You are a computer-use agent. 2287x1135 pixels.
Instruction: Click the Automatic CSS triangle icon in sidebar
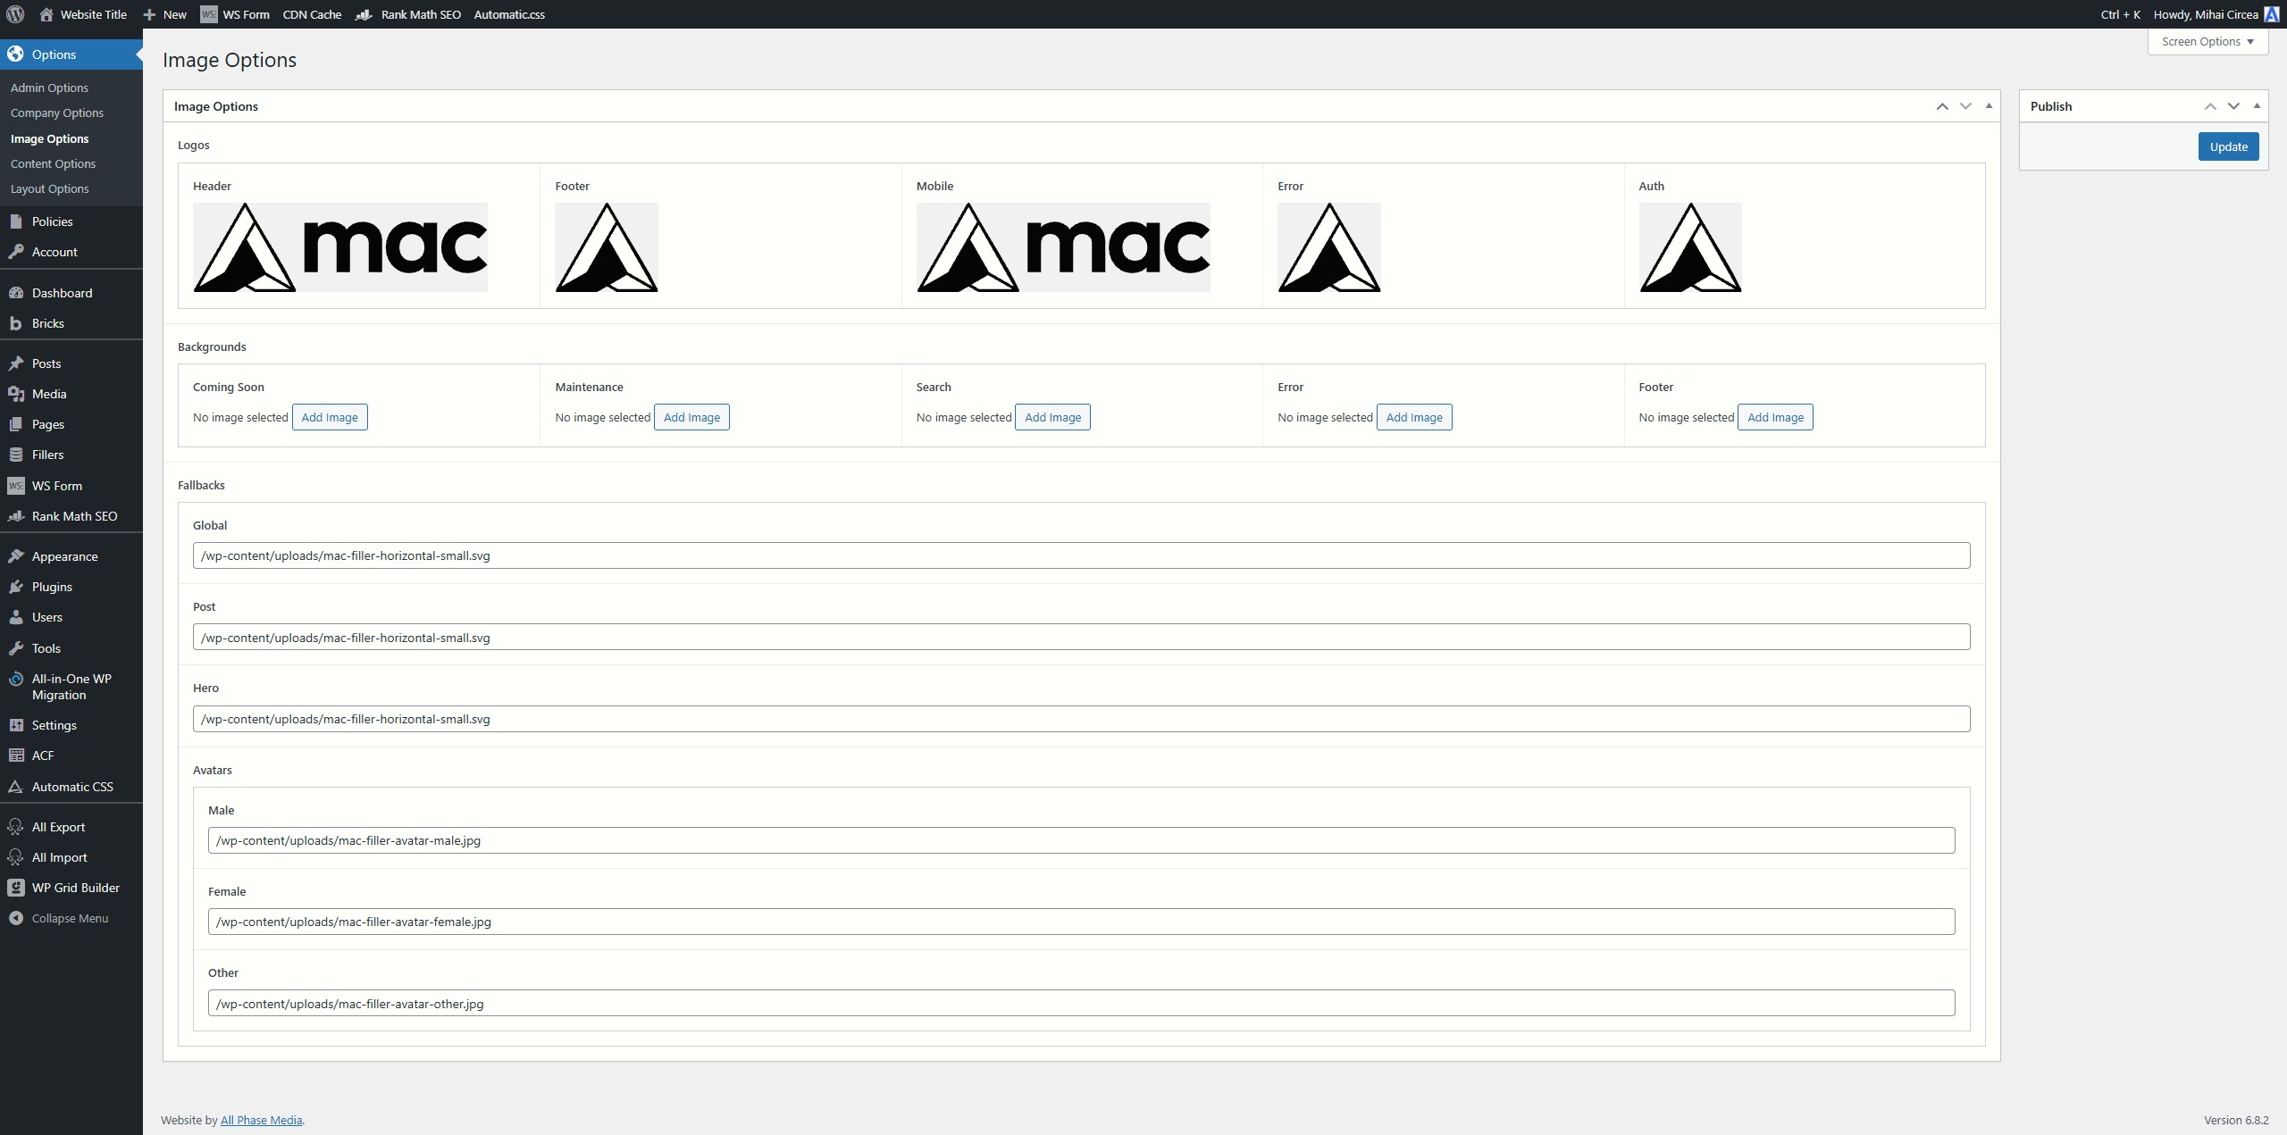tap(16, 787)
